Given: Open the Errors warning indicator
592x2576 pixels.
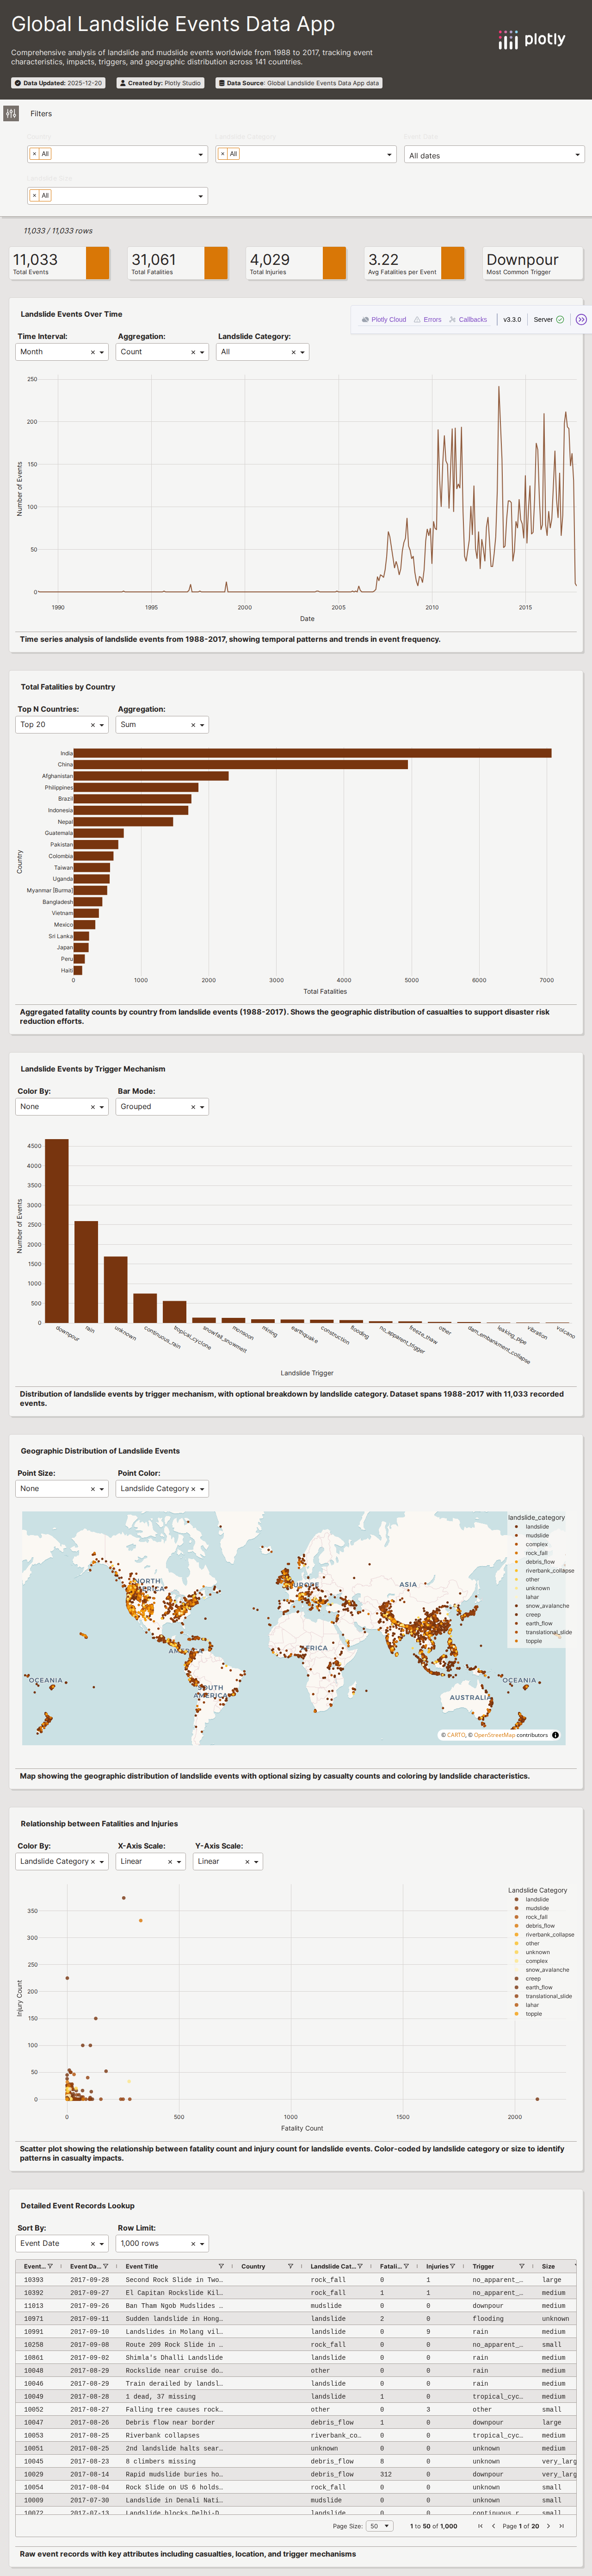Looking at the screenshot, I should (427, 320).
